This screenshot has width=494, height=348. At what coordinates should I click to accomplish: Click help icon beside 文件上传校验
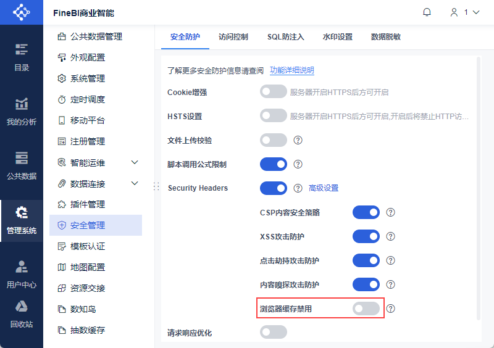pyautogui.click(x=298, y=140)
